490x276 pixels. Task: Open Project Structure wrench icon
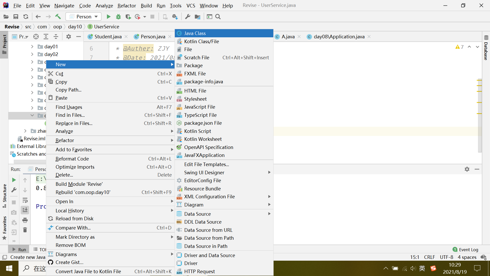188,17
